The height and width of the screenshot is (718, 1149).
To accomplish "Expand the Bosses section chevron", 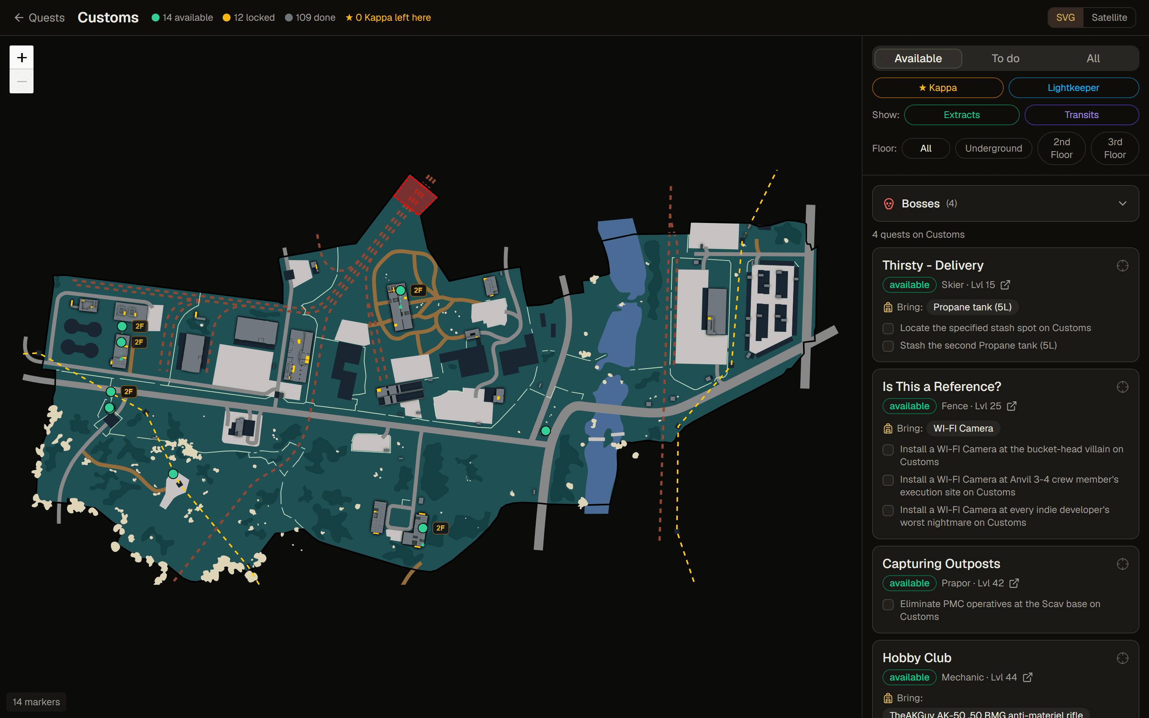I will pyautogui.click(x=1122, y=204).
